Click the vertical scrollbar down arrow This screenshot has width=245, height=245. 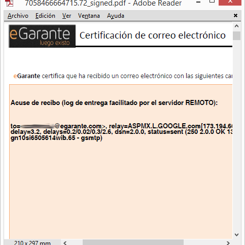[236, 235]
